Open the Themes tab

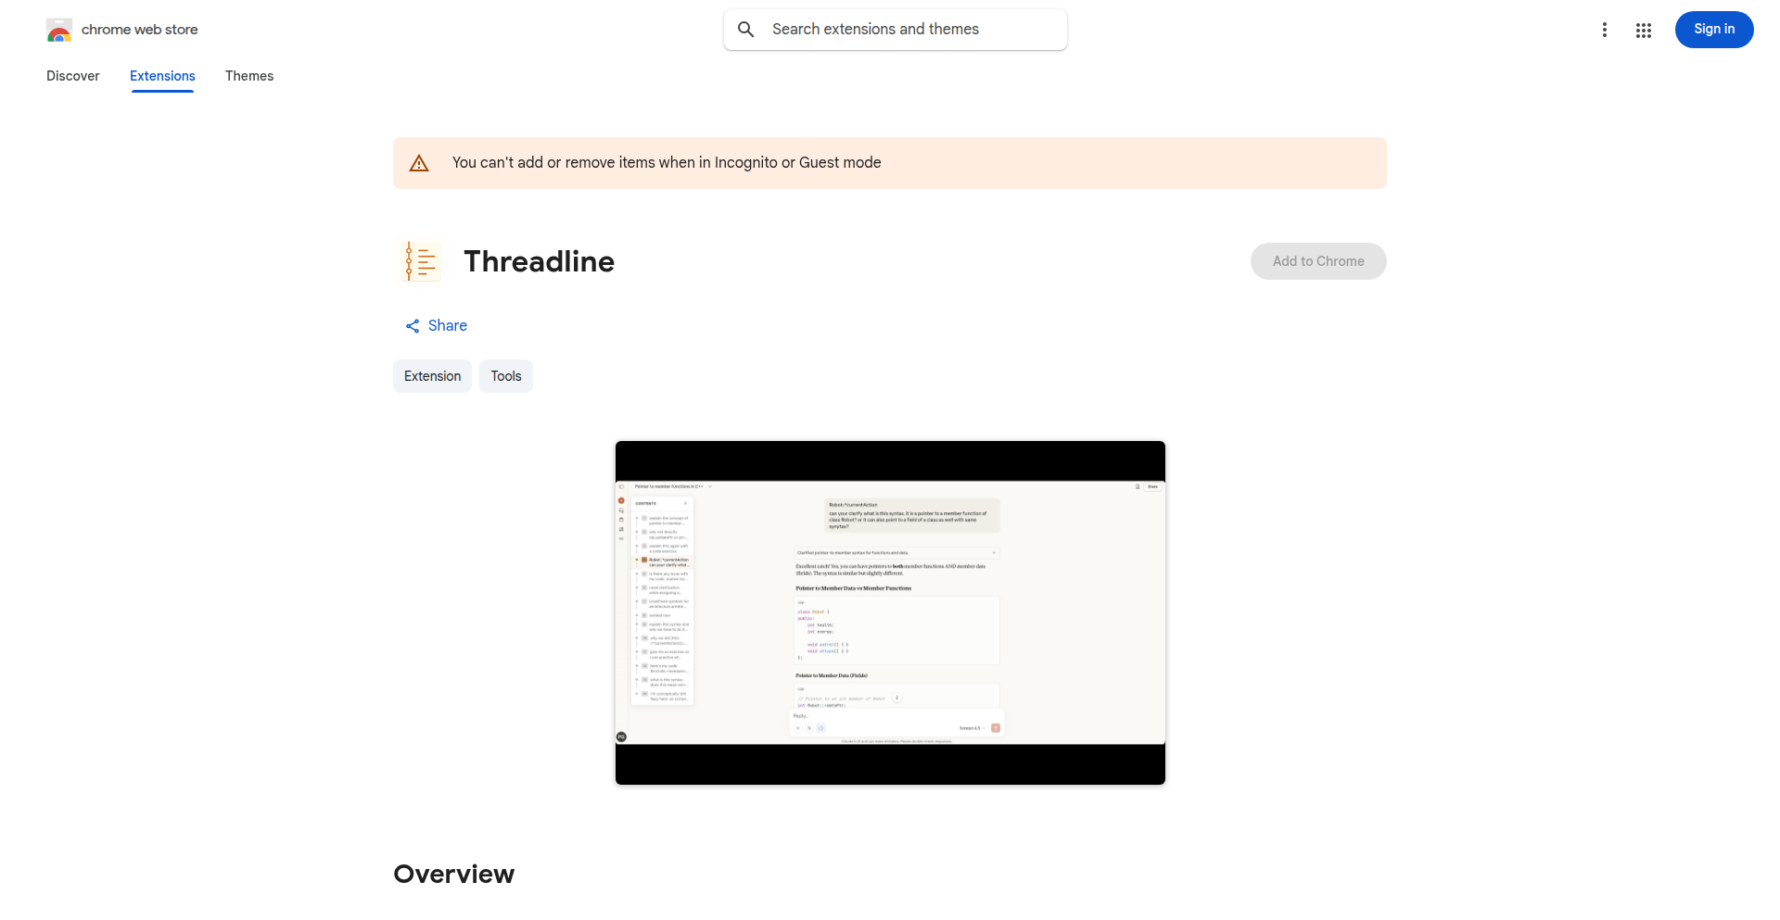click(x=248, y=76)
